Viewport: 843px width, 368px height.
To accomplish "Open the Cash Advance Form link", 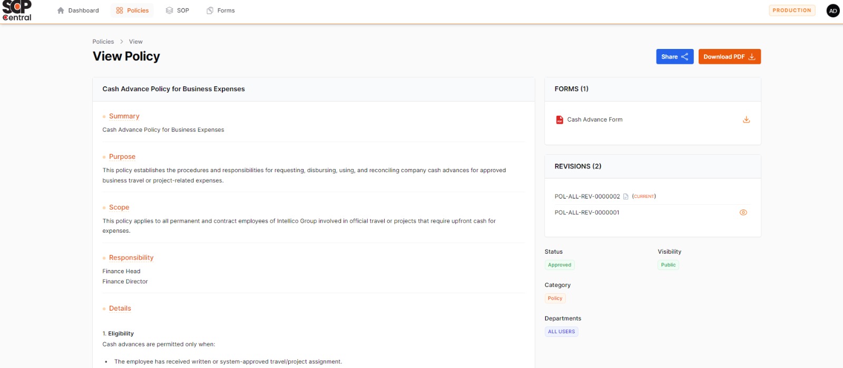I will click(x=595, y=120).
